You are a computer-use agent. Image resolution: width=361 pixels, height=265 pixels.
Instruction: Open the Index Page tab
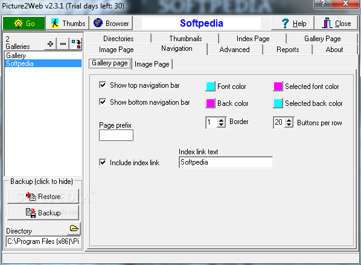tap(253, 39)
